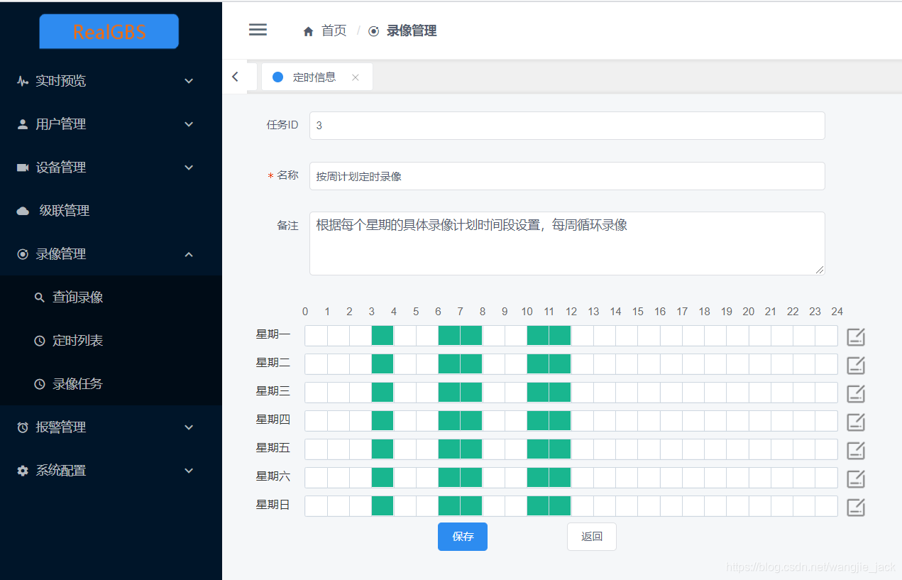Toggle 星期二 hour 6-7 green cell
This screenshot has width=902, height=580.
click(449, 364)
